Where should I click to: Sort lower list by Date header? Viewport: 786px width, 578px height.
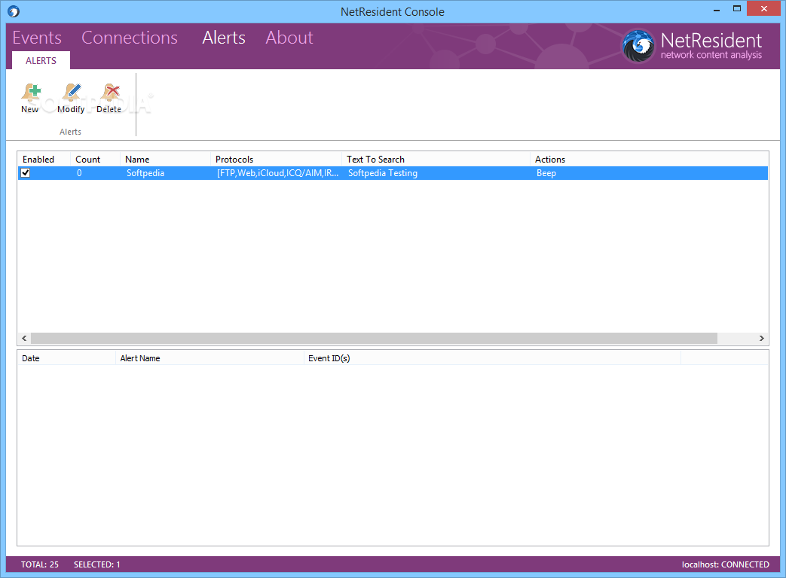[66, 358]
